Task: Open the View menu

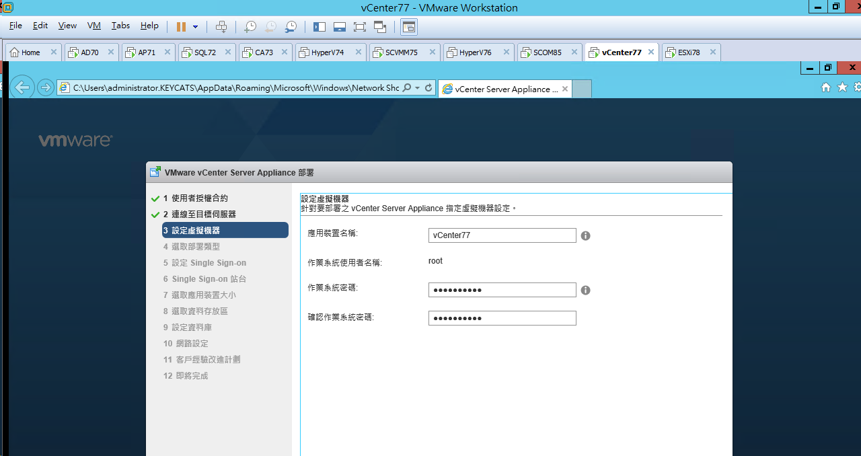Action: coord(67,26)
